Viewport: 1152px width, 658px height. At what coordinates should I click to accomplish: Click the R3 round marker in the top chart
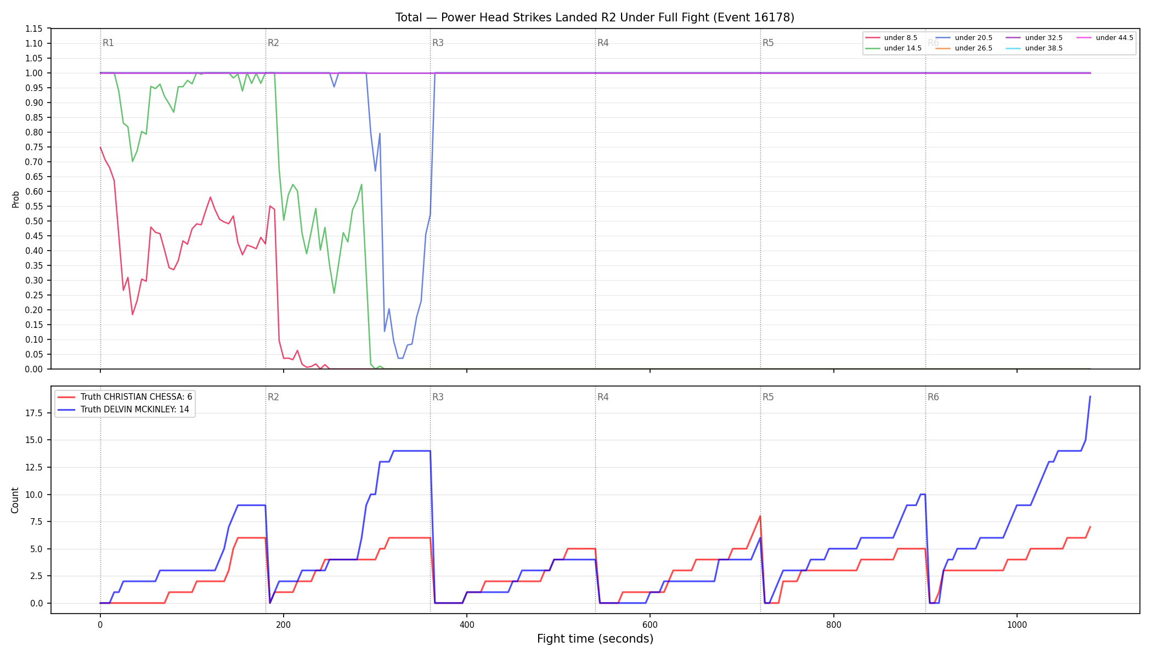click(438, 43)
